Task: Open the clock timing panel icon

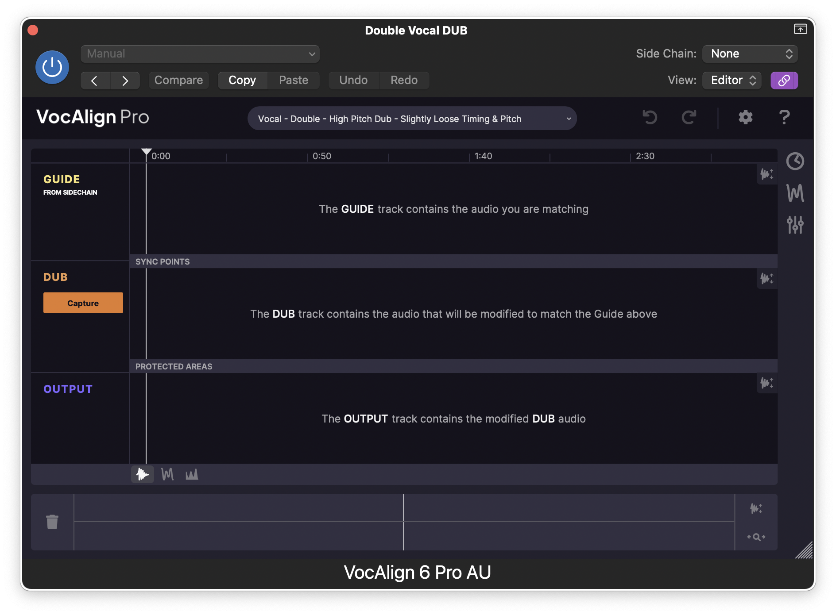Action: pos(795,161)
